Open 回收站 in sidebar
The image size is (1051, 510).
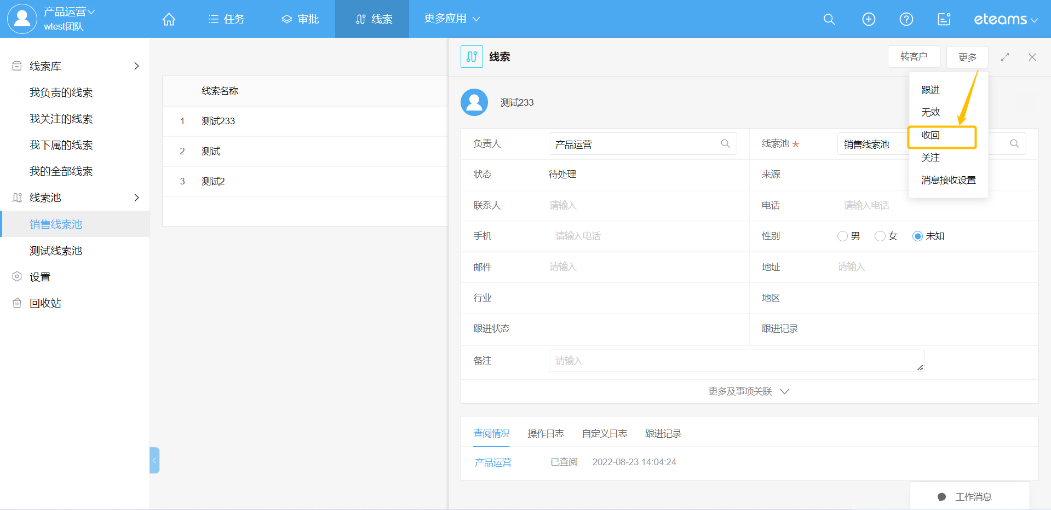45,303
